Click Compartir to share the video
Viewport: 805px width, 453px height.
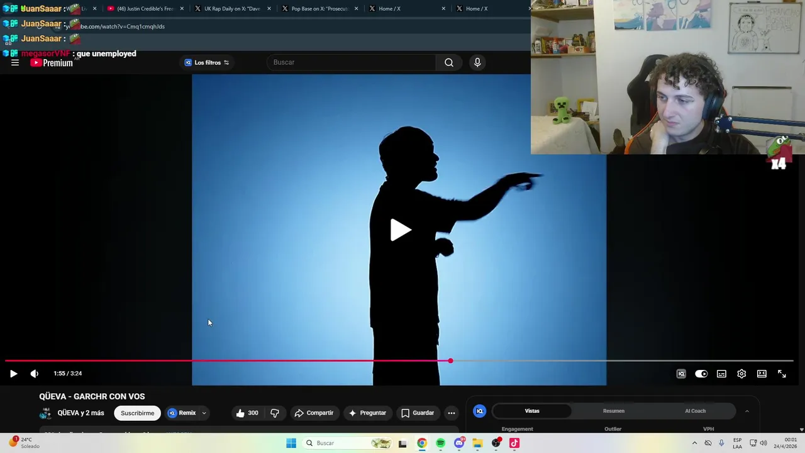click(314, 413)
